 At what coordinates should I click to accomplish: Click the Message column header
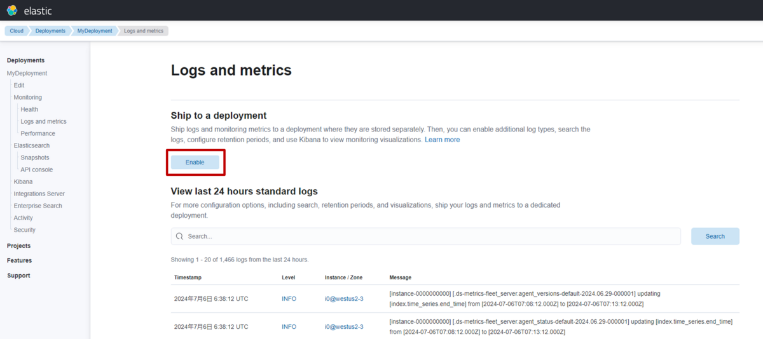coord(401,277)
